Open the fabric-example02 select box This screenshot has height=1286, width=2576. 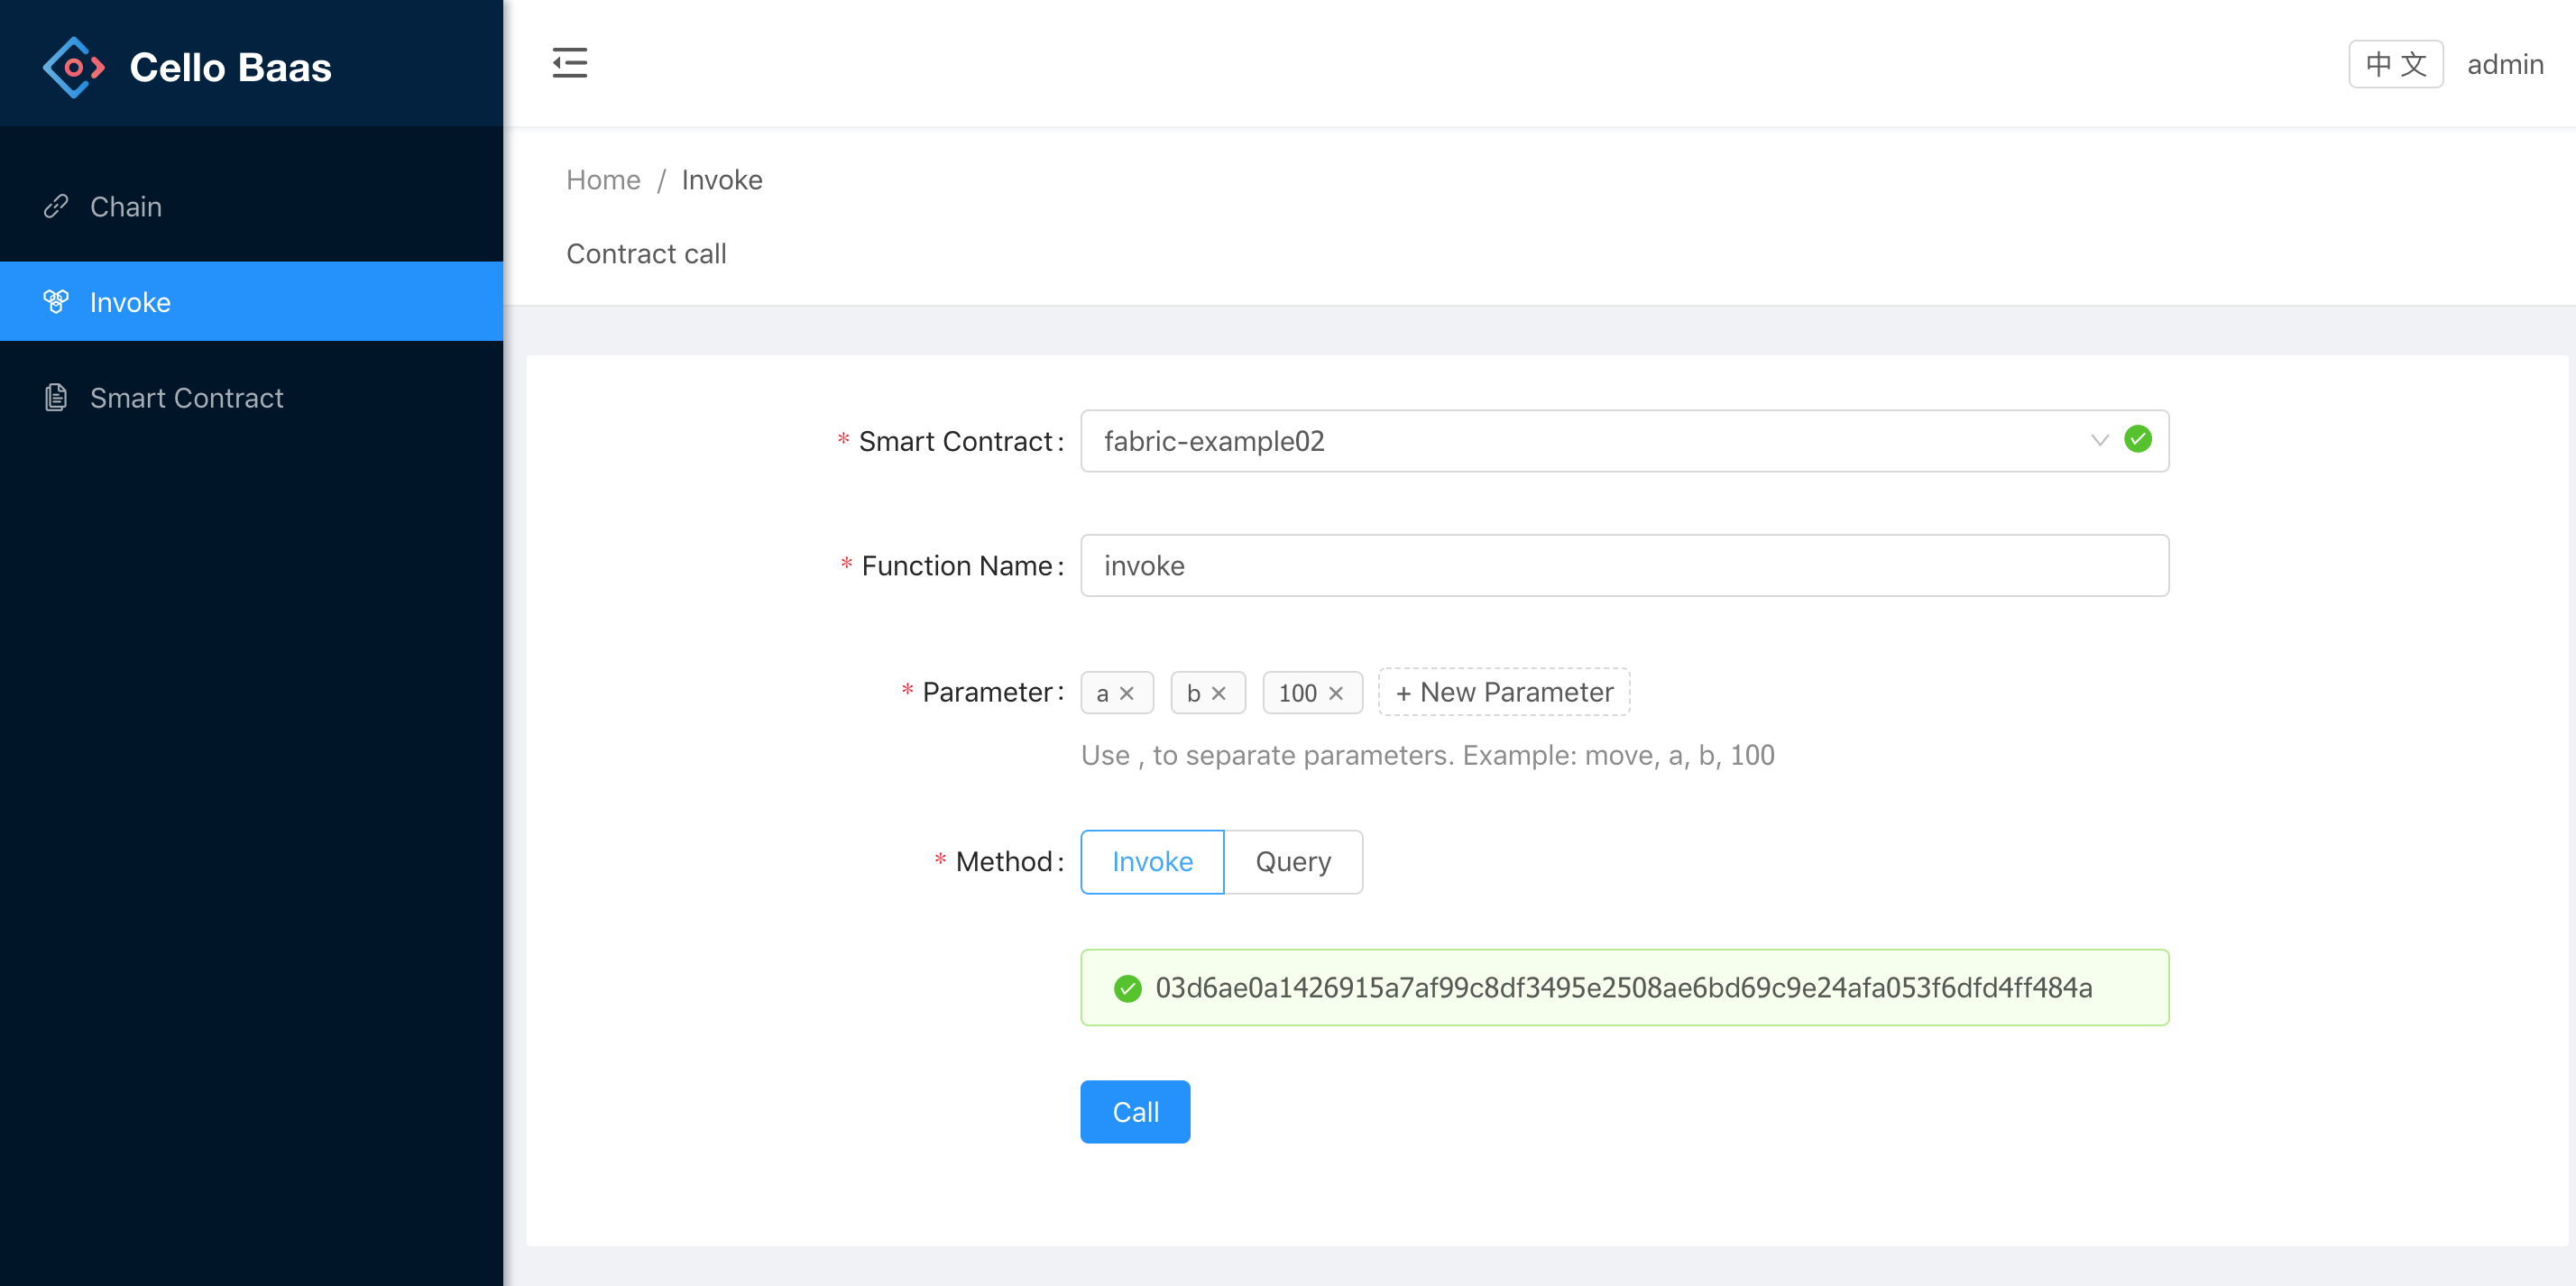point(1624,441)
